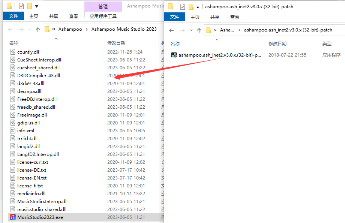The image size is (345, 223).
Task: Click the info.xml file icon
Action: [13, 131]
